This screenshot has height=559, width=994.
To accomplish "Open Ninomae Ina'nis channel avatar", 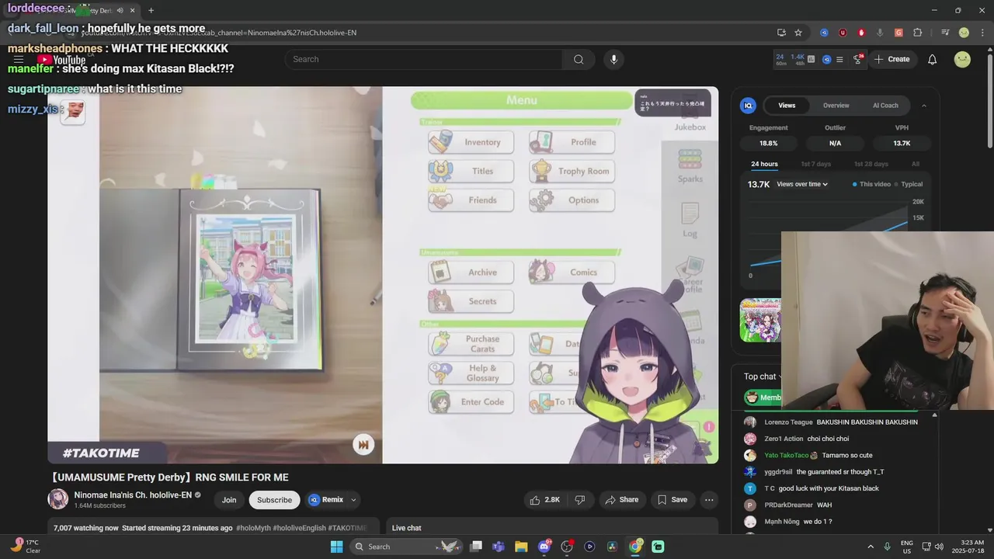I will tap(58, 499).
